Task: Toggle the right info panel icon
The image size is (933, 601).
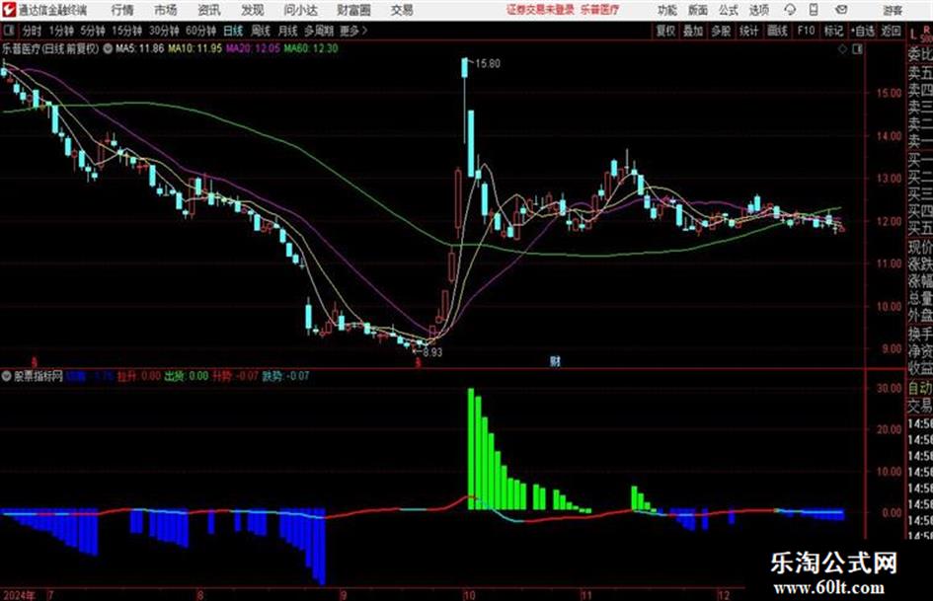Action: tap(857, 49)
